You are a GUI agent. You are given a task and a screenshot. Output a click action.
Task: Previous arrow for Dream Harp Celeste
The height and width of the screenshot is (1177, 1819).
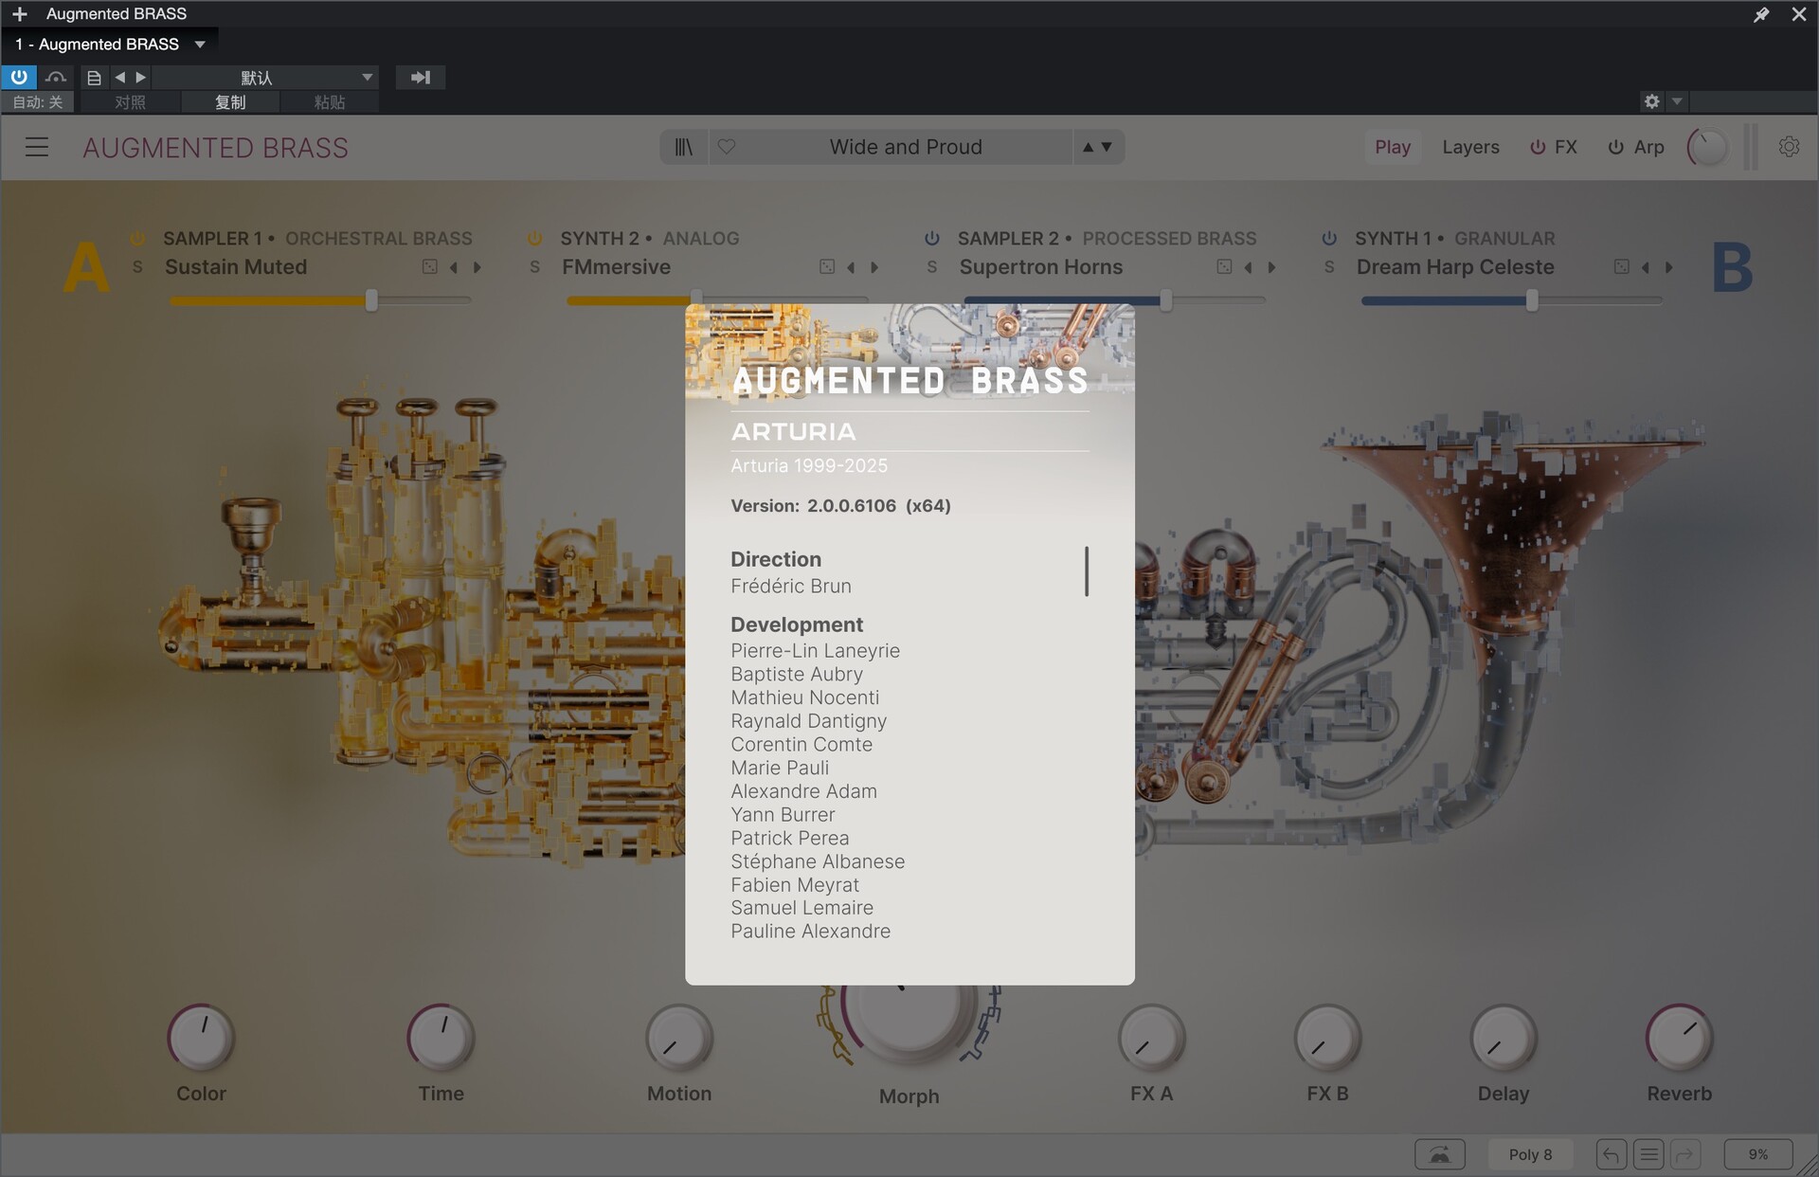(1646, 267)
